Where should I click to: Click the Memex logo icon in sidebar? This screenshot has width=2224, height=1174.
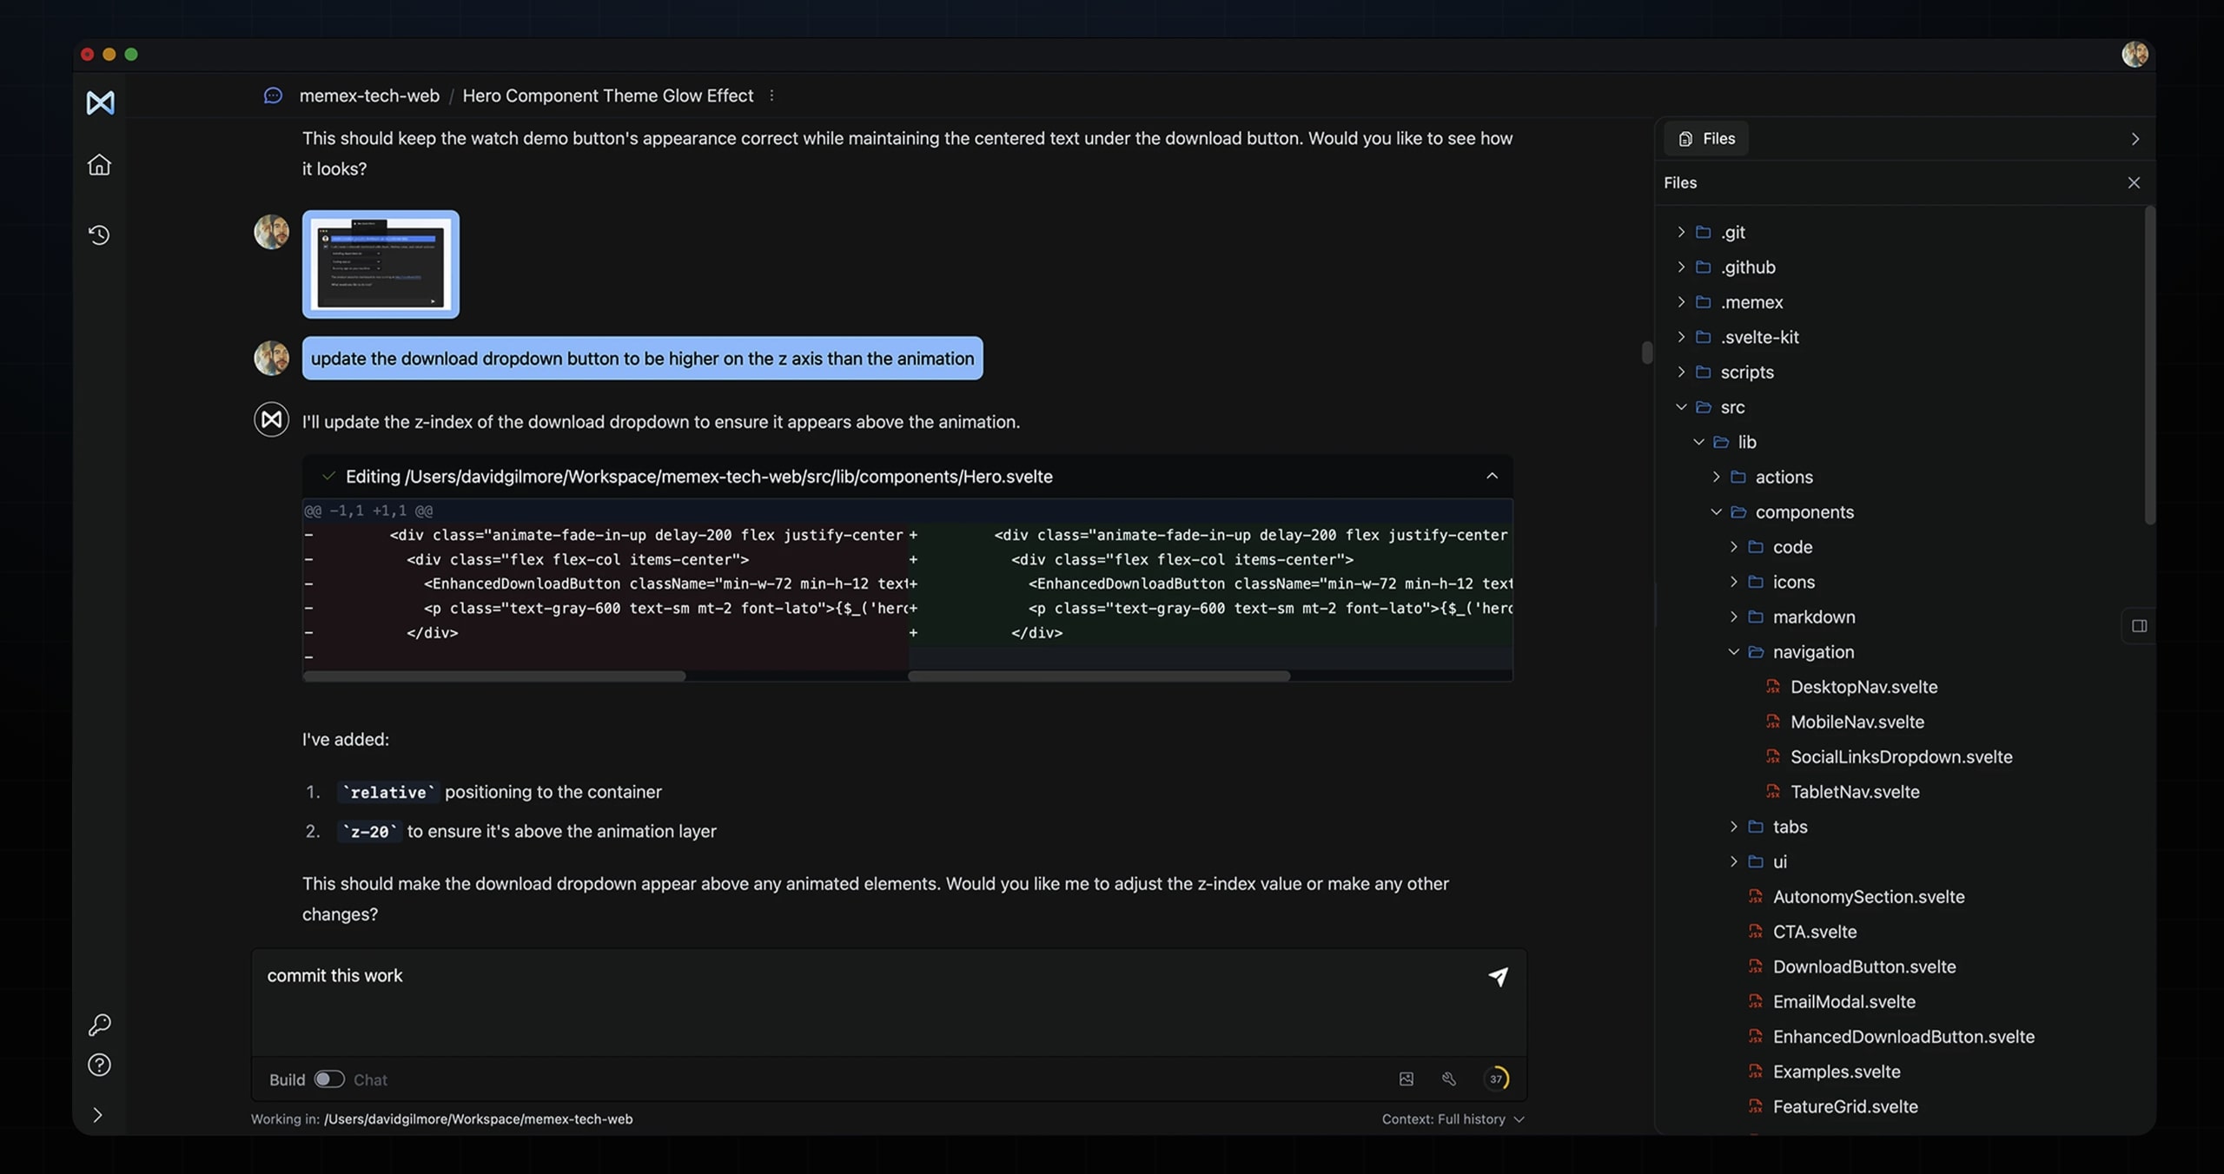[x=100, y=102]
